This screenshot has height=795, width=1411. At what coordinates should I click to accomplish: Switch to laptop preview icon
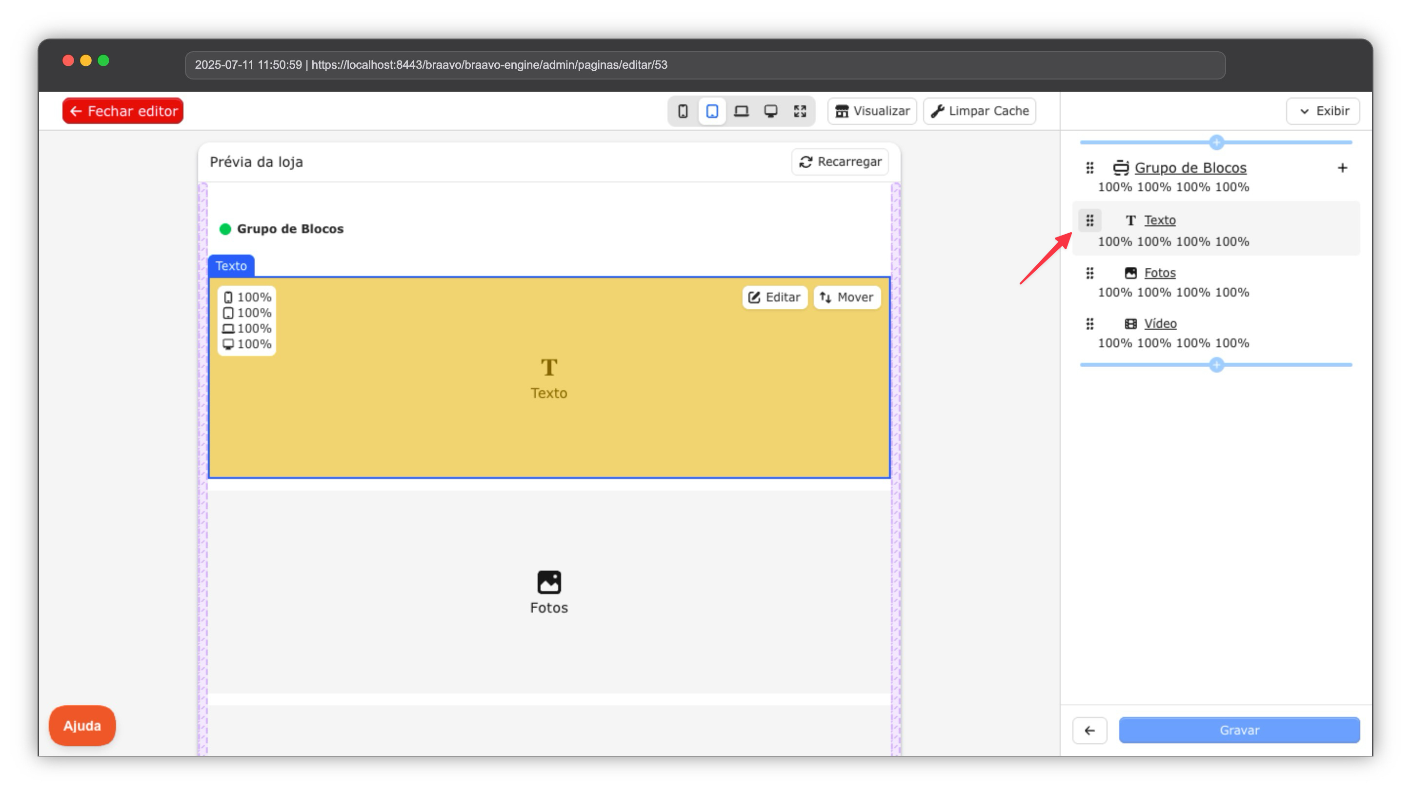[x=741, y=111]
